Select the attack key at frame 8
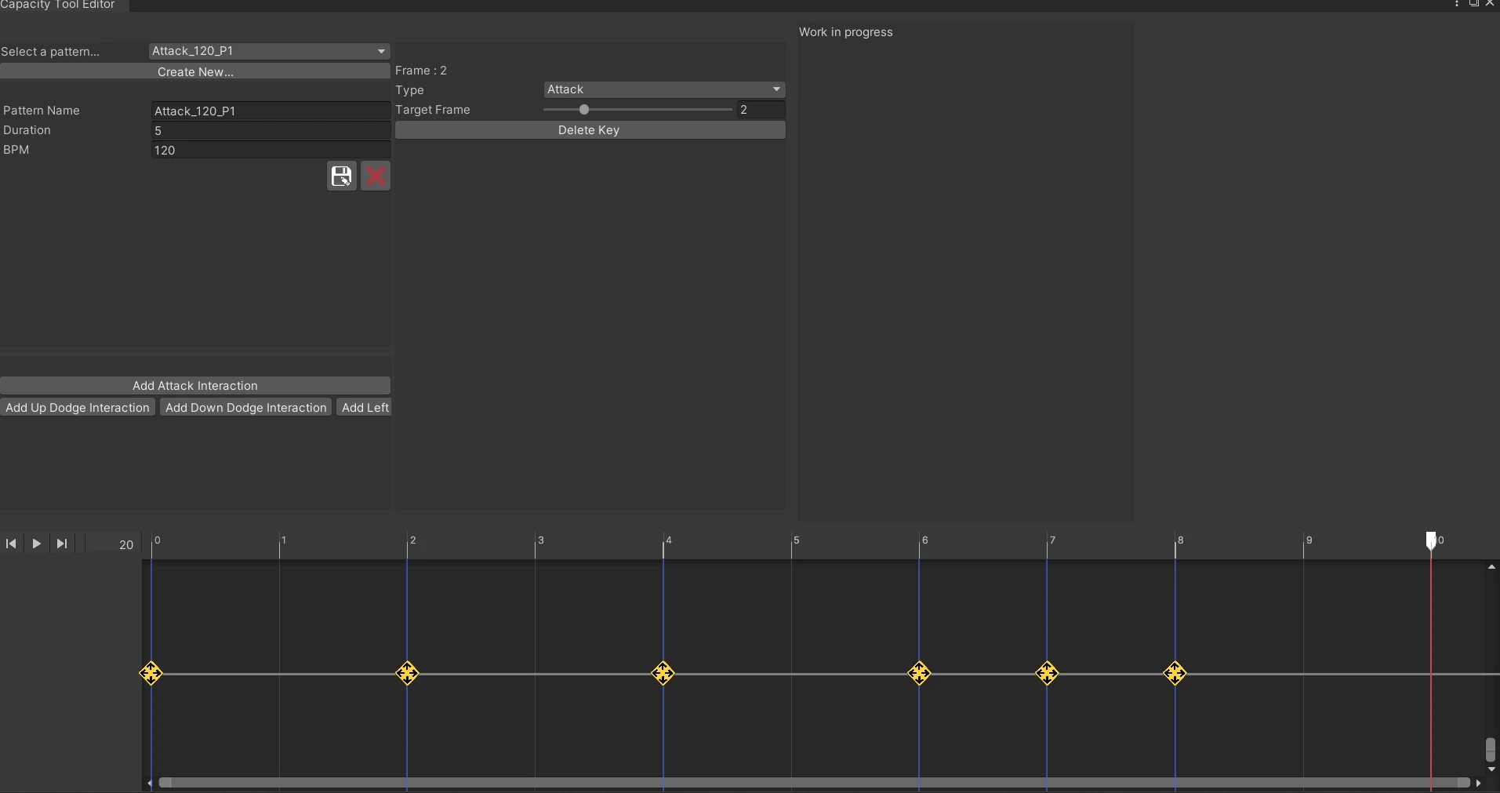This screenshot has width=1500, height=793. 1175,673
